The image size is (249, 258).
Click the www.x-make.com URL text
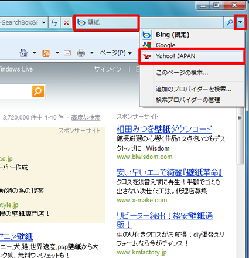coord(142,201)
